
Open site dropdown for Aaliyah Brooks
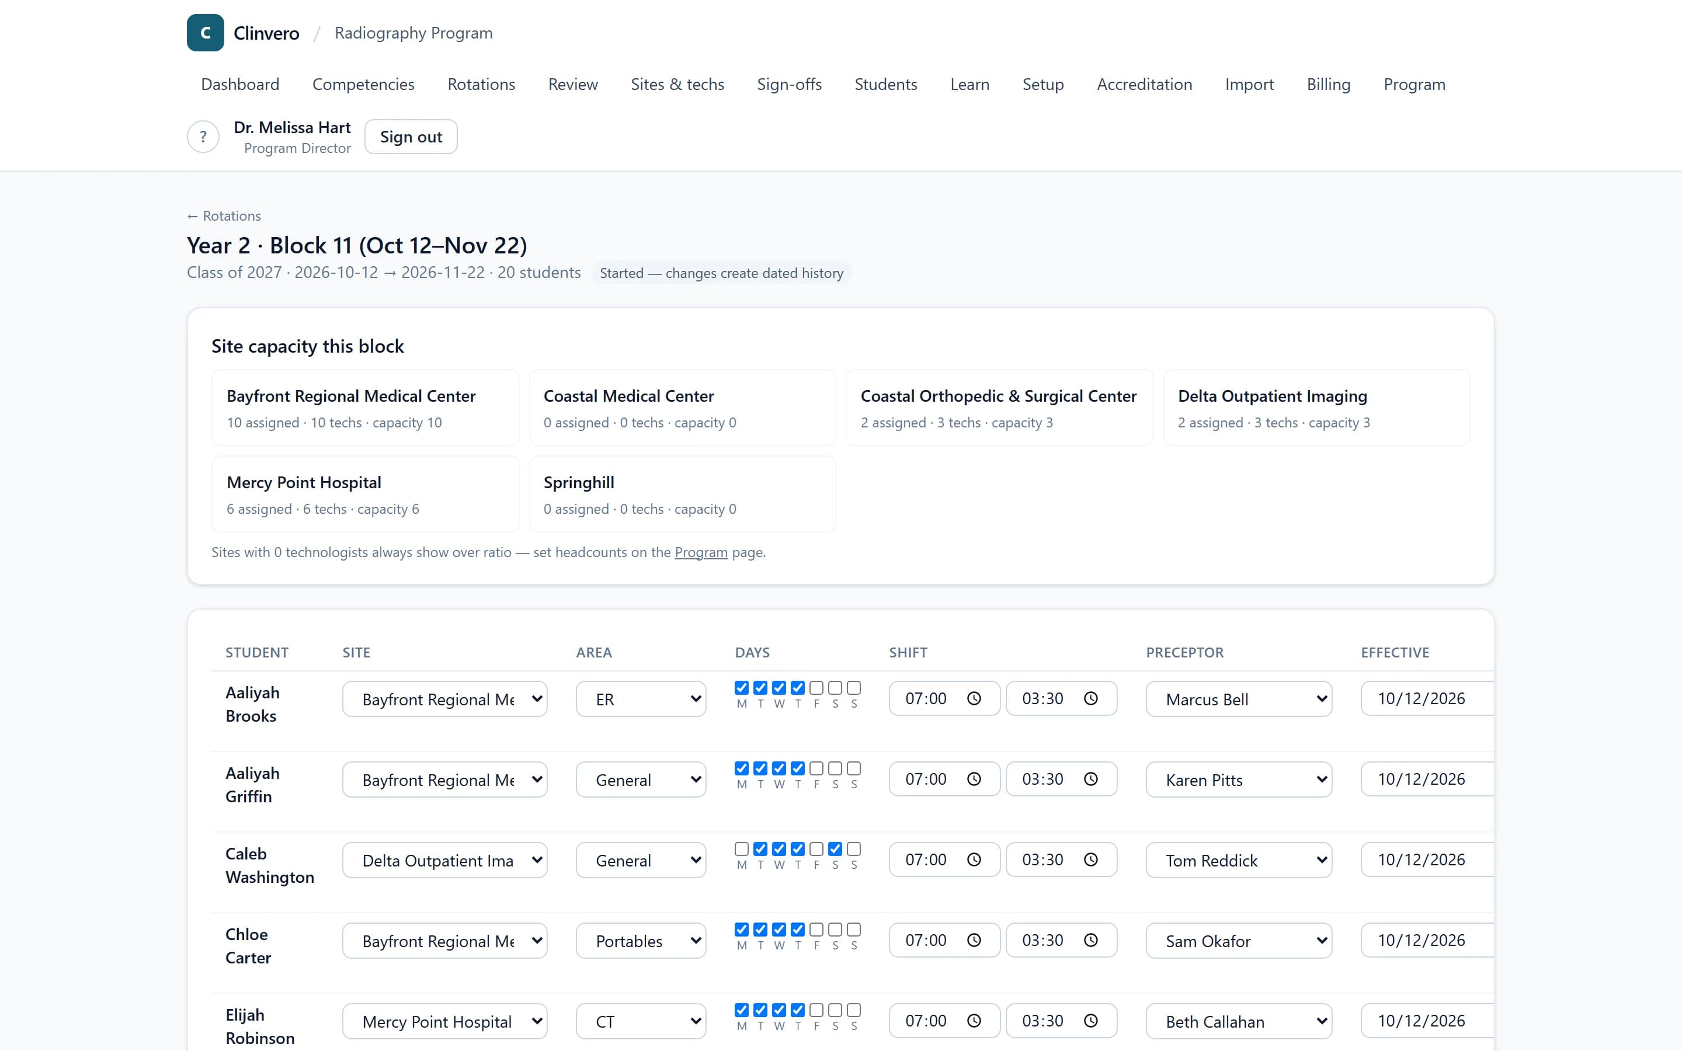pos(445,698)
